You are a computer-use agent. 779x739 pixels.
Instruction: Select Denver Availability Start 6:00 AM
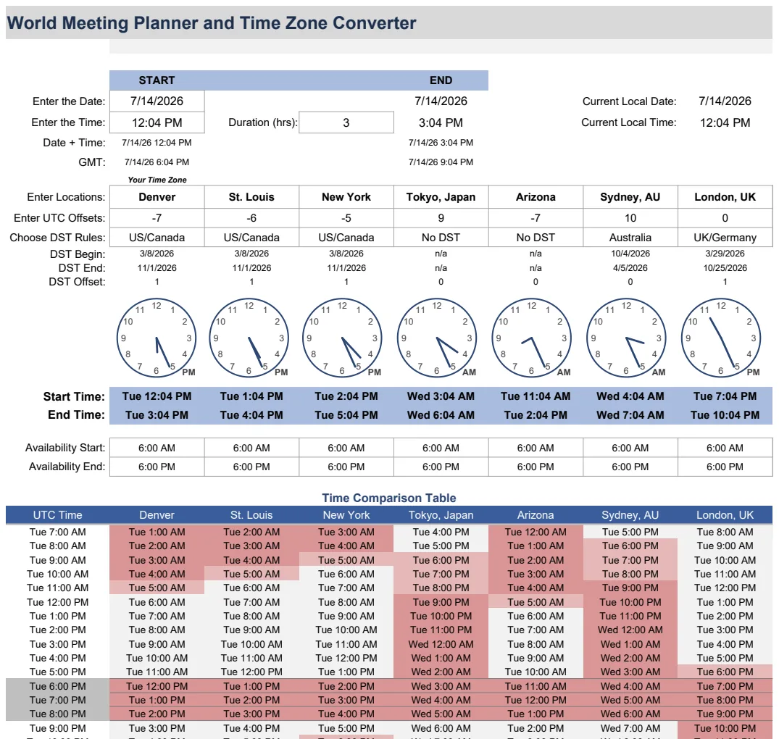click(x=157, y=448)
